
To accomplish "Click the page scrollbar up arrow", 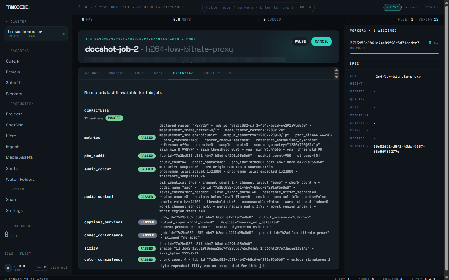I will pyautogui.click(x=447, y=2).
